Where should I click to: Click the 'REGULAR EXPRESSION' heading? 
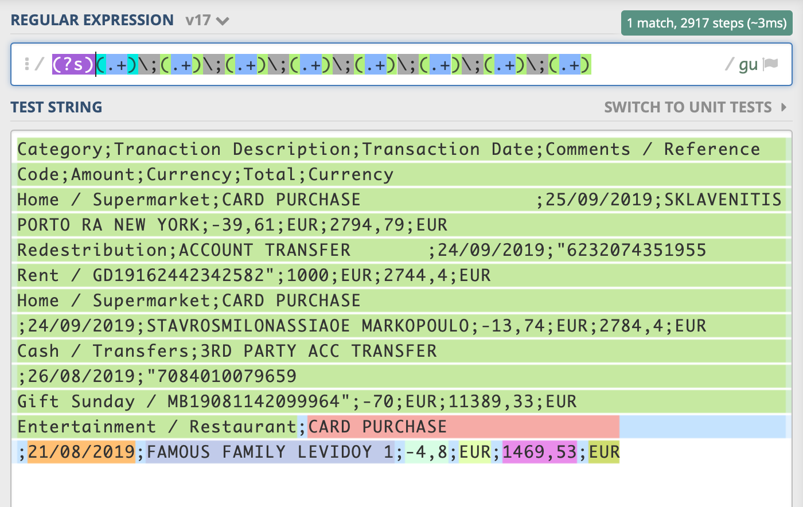point(92,20)
